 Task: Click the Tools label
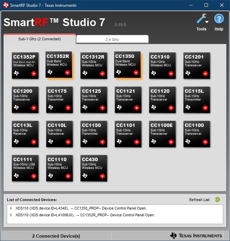(201, 29)
